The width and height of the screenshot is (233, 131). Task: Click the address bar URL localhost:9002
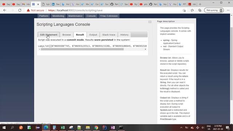pyautogui.click(x=75, y=11)
